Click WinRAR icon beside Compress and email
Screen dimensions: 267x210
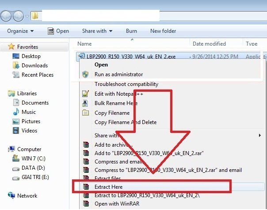click(86, 161)
